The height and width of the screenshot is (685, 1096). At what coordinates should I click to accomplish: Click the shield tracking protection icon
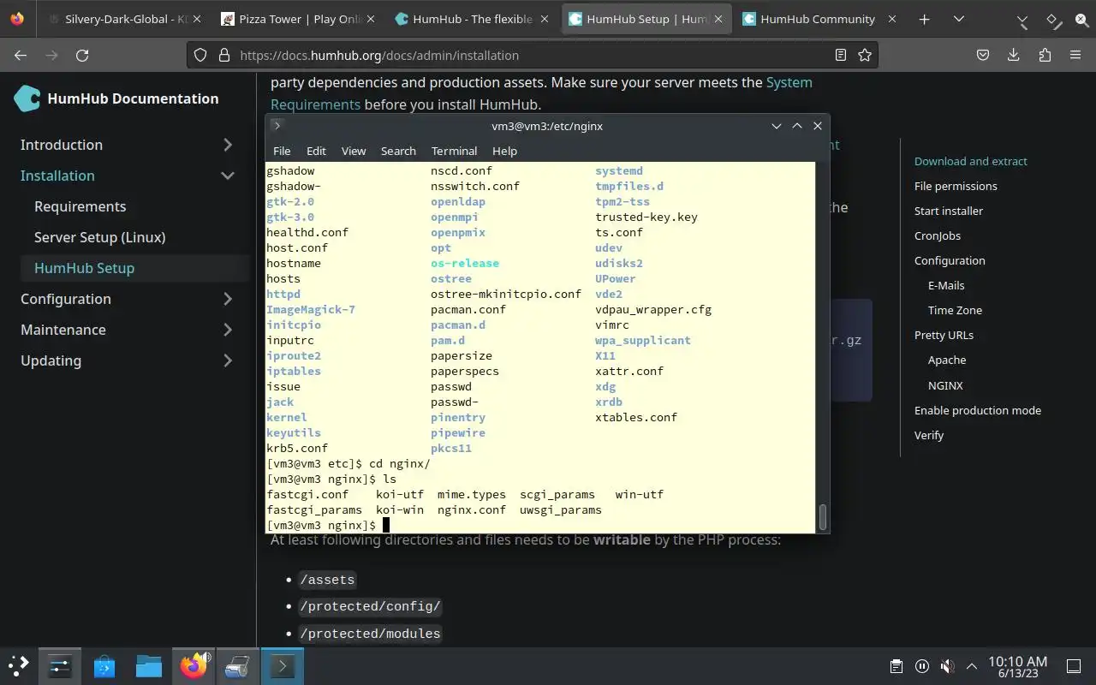pyautogui.click(x=200, y=55)
